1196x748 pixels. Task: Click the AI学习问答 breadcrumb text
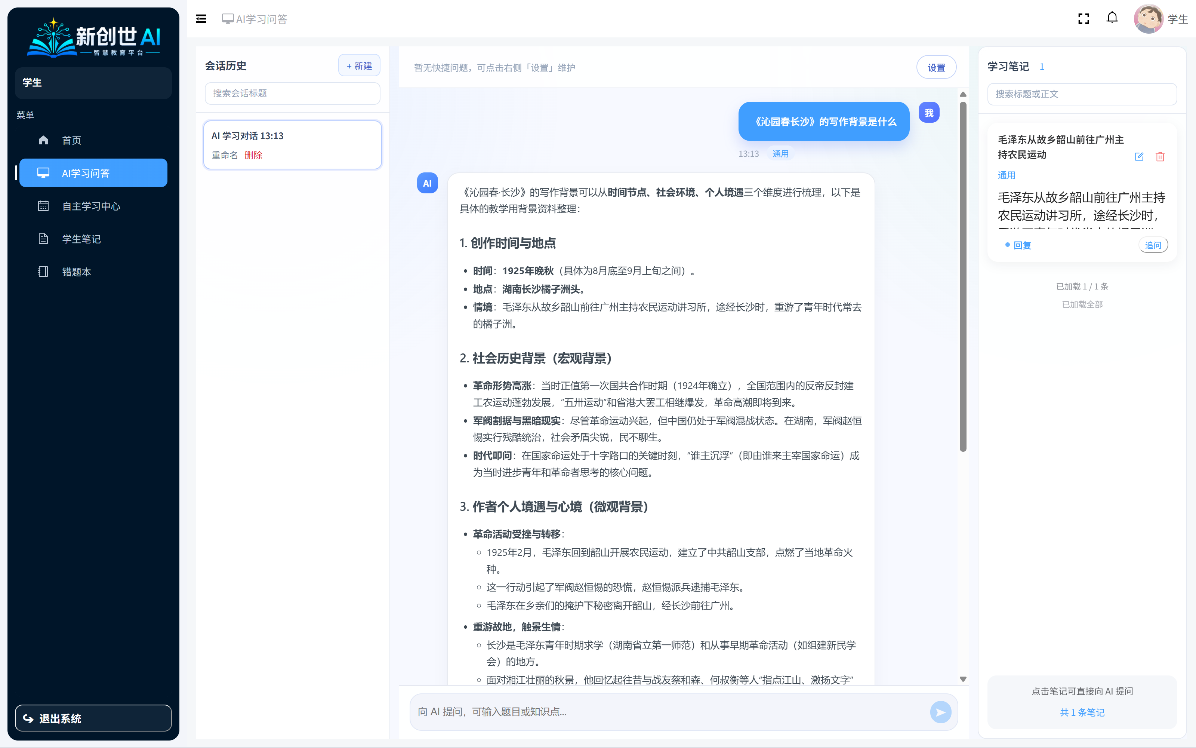click(262, 19)
